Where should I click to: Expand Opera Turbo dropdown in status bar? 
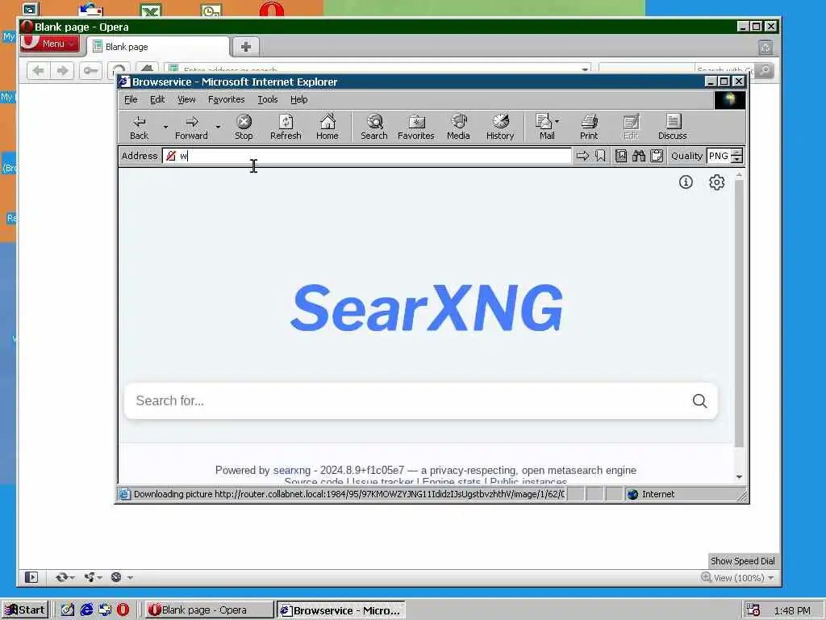tap(130, 577)
